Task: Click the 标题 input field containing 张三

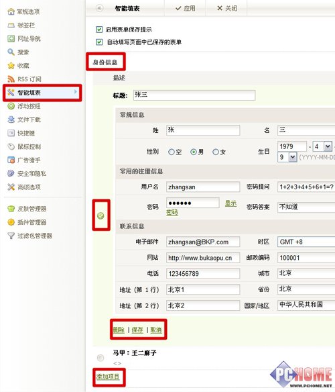Action: (194, 95)
